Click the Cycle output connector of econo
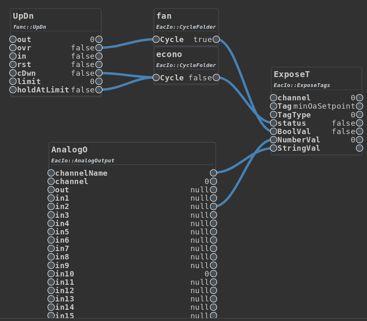Image resolution: width=367 pixels, height=321 pixels. (216, 77)
